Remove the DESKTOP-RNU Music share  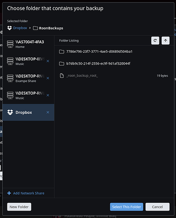tap(48, 95)
